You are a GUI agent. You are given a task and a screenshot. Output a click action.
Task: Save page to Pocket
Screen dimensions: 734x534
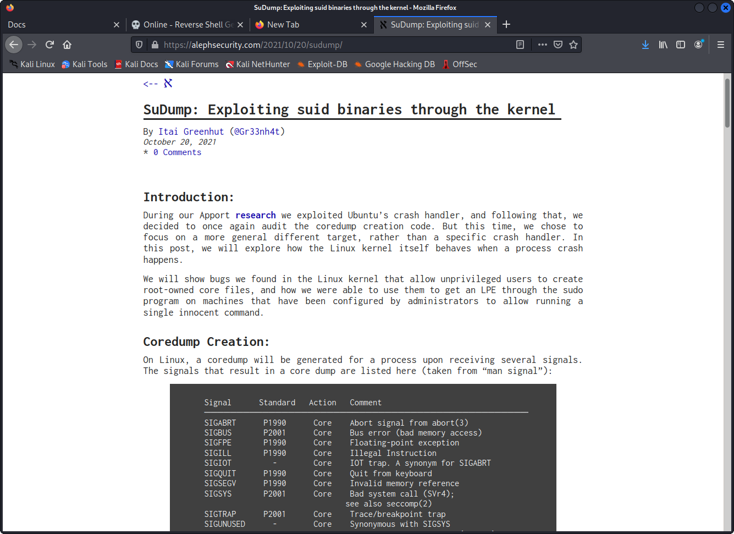(x=558, y=45)
